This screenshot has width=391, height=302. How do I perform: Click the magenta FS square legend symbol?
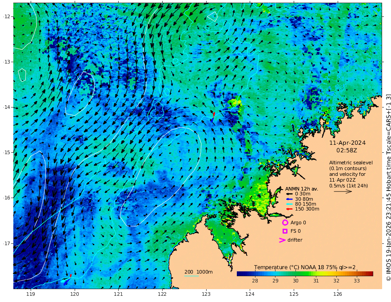285,231
